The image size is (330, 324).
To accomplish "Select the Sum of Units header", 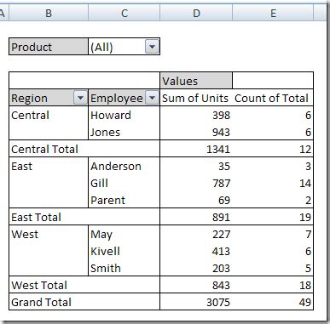I will (196, 98).
